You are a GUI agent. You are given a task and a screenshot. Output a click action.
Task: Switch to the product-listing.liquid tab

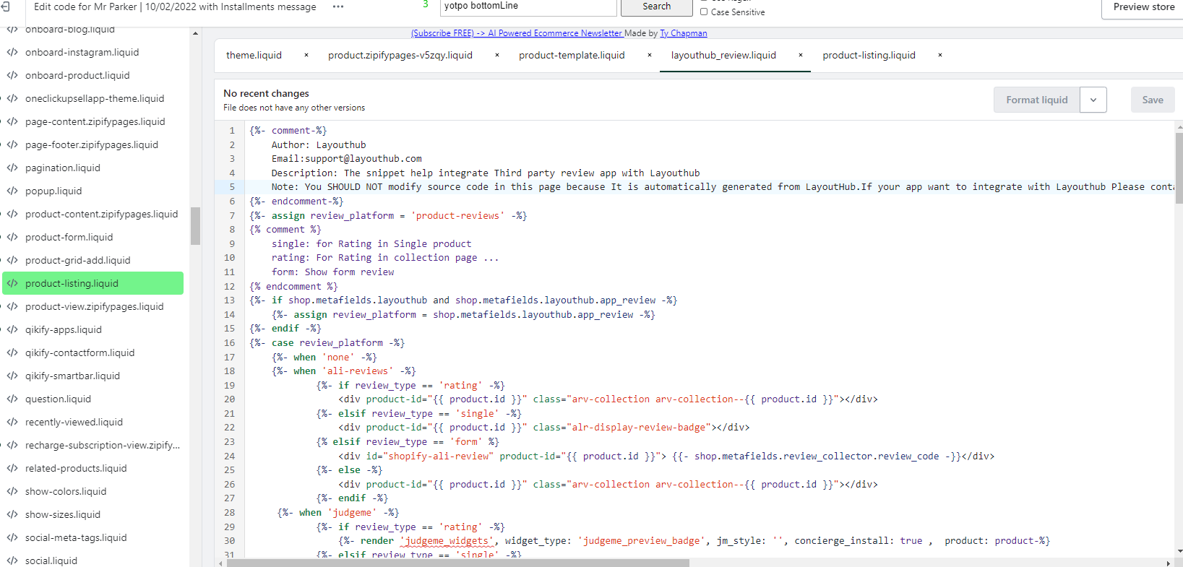[869, 55]
